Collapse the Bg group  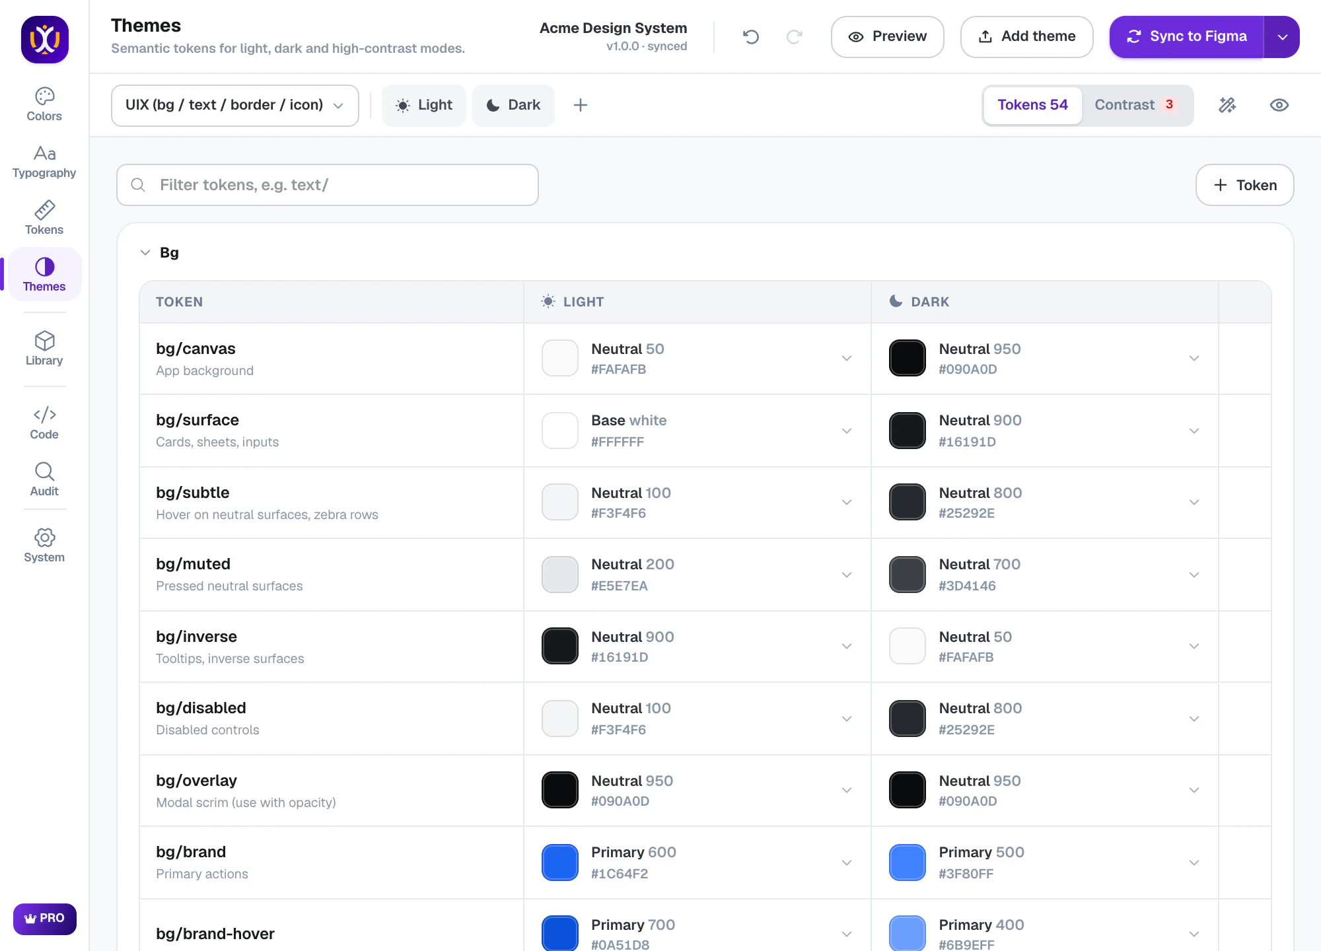pyautogui.click(x=145, y=252)
